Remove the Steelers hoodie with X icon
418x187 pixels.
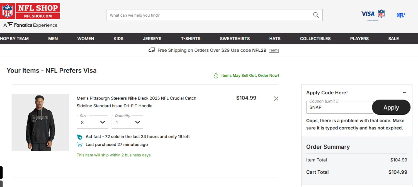pyautogui.click(x=276, y=99)
